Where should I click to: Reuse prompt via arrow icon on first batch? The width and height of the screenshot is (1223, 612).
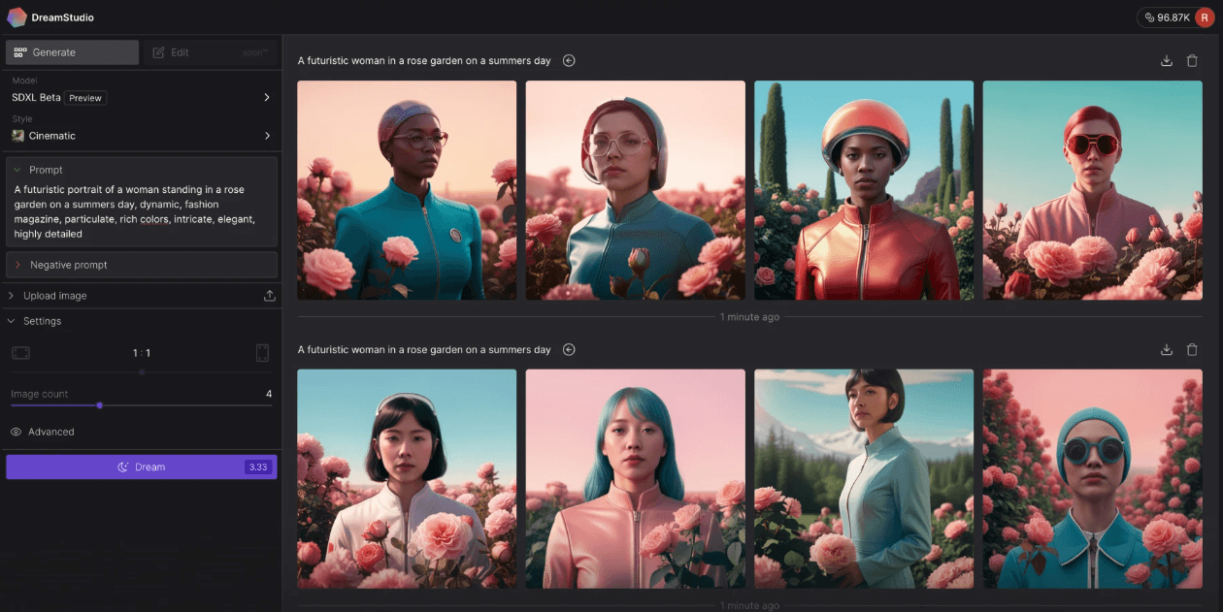(569, 61)
